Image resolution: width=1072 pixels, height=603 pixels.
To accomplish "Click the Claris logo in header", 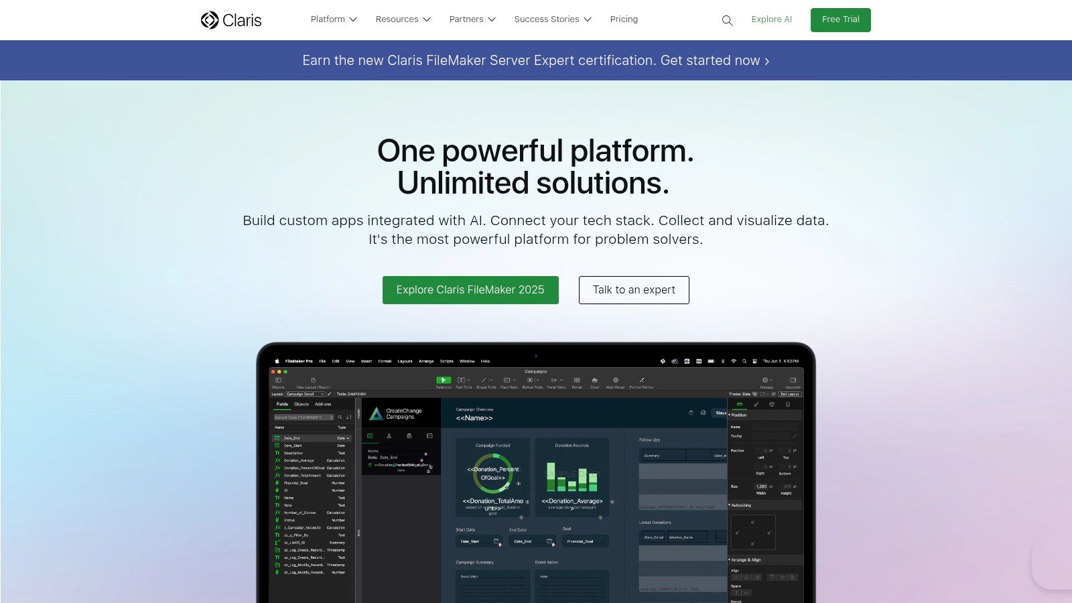I will pos(231,20).
